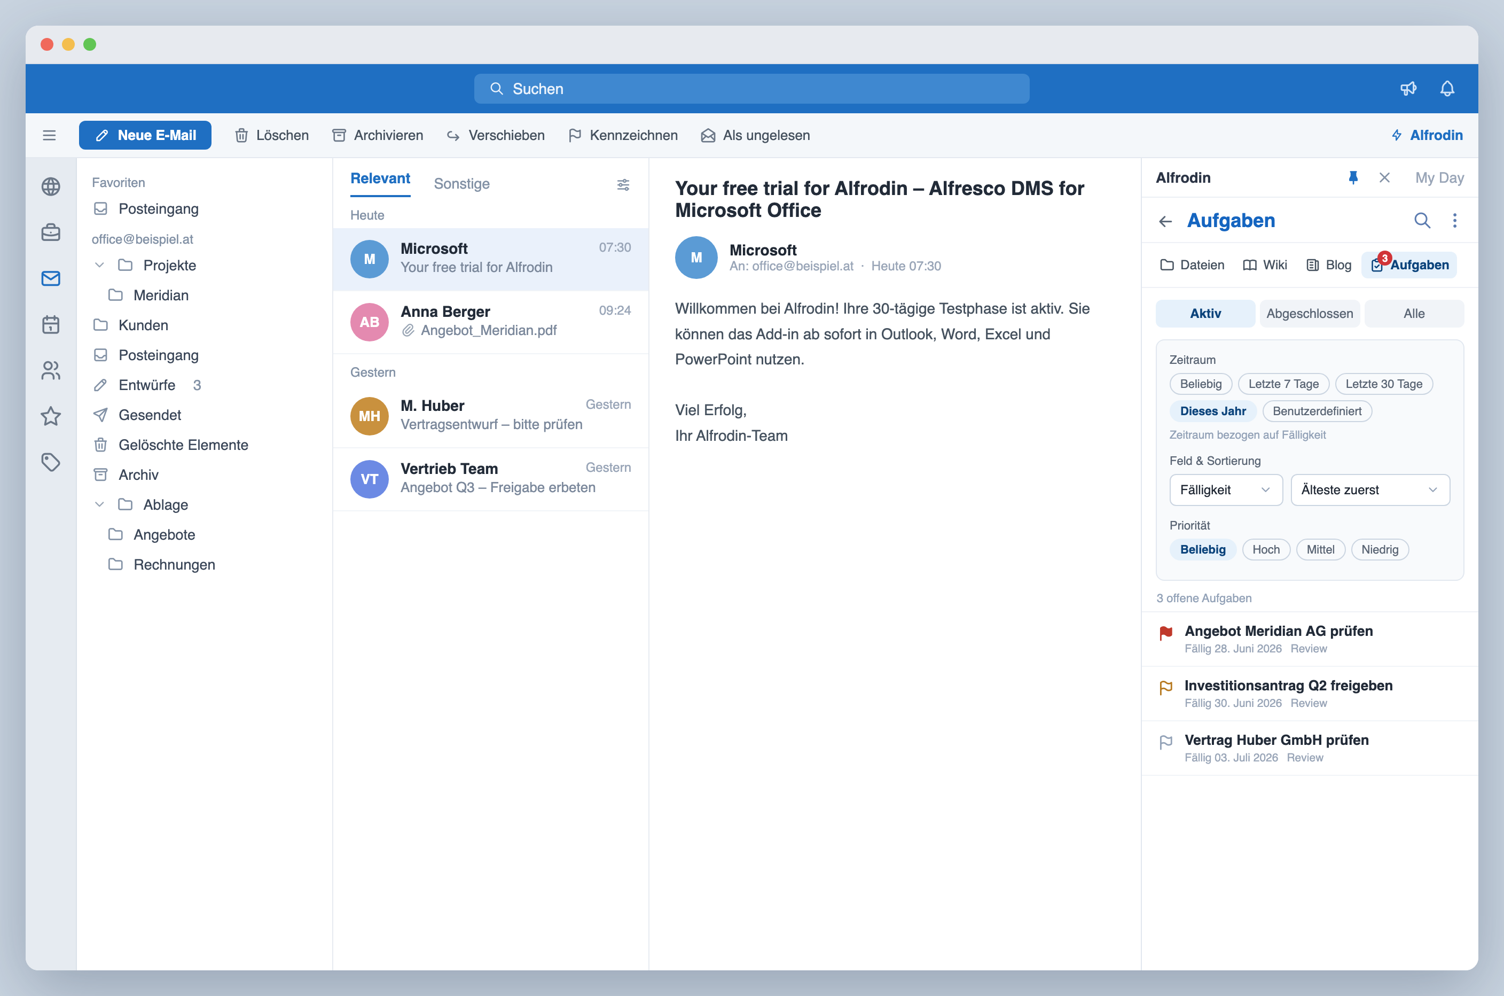Image resolution: width=1504 pixels, height=996 pixels.
Task: Open the Aufgaben three-dot options menu
Action: pyautogui.click(x=1454, y=221)
